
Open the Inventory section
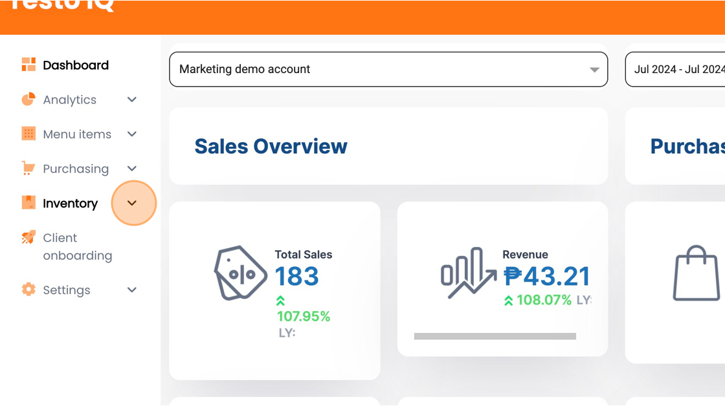tap(71, 204)
